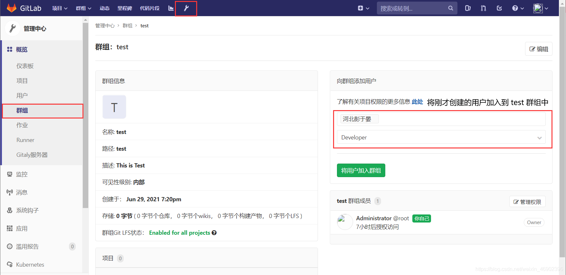Click the test breadcrumb text
Viewport: 566px width, 275px height.
click(x=144, y=25)
